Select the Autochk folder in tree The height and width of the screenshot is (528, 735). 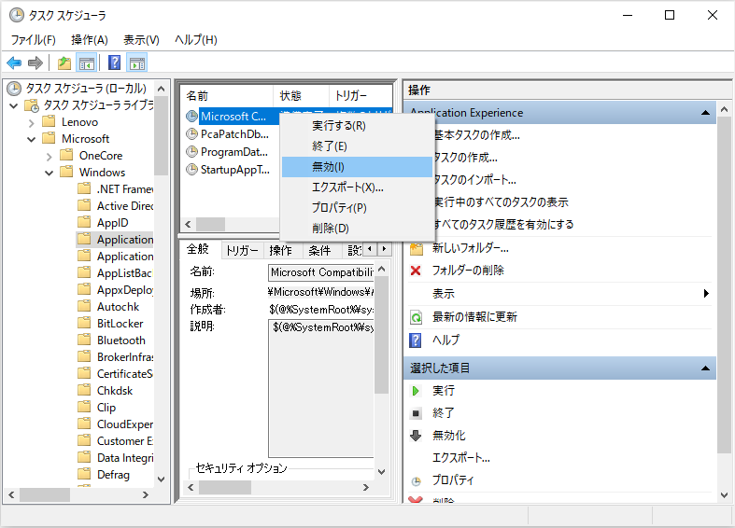coord(118,307)
